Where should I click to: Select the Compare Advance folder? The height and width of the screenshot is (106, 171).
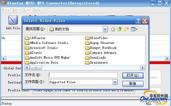tap(101, 53)
